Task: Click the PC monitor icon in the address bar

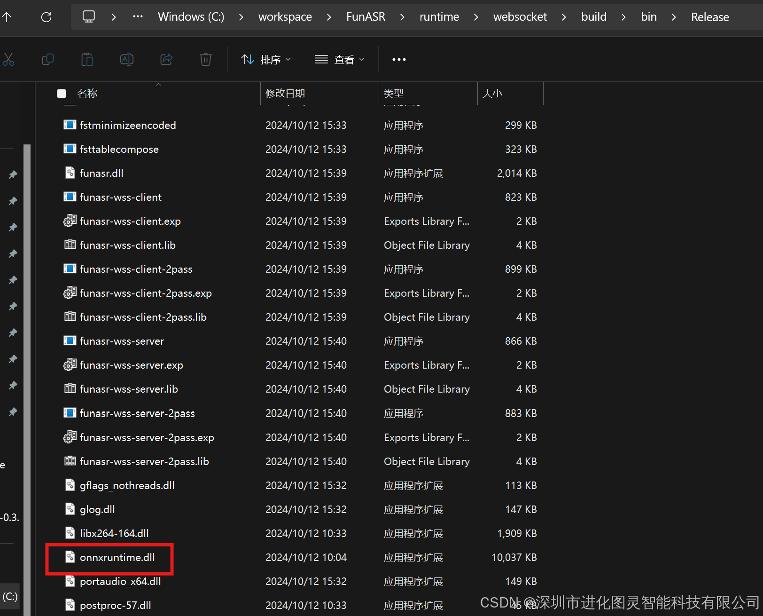Action: click(x=89, y=17)
